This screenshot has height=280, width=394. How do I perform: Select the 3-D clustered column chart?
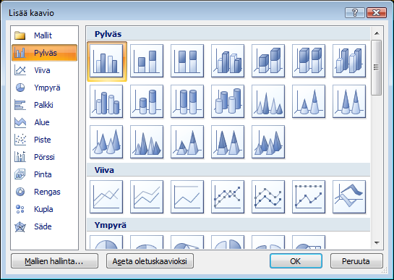pos(228,61)
